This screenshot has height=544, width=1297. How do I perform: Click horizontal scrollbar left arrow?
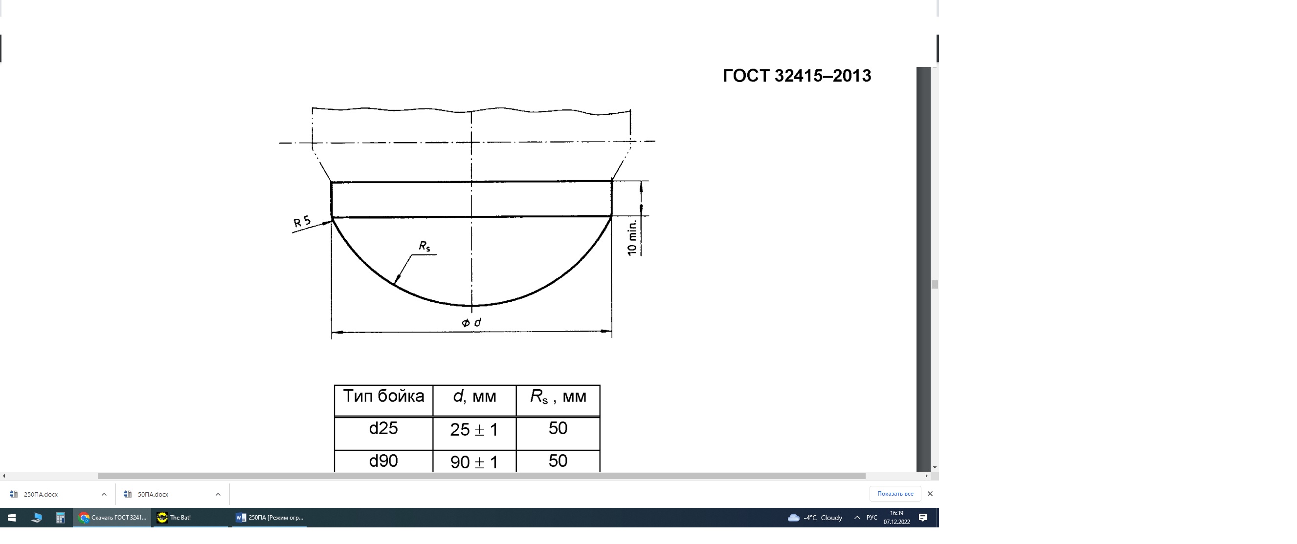[4, 476]
